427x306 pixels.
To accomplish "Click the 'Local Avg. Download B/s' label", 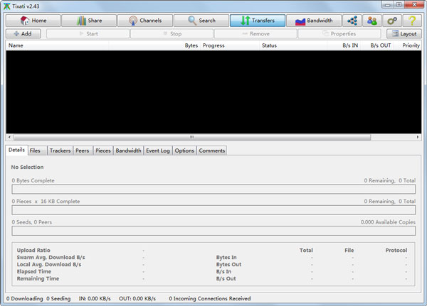I will click(49, 264).
